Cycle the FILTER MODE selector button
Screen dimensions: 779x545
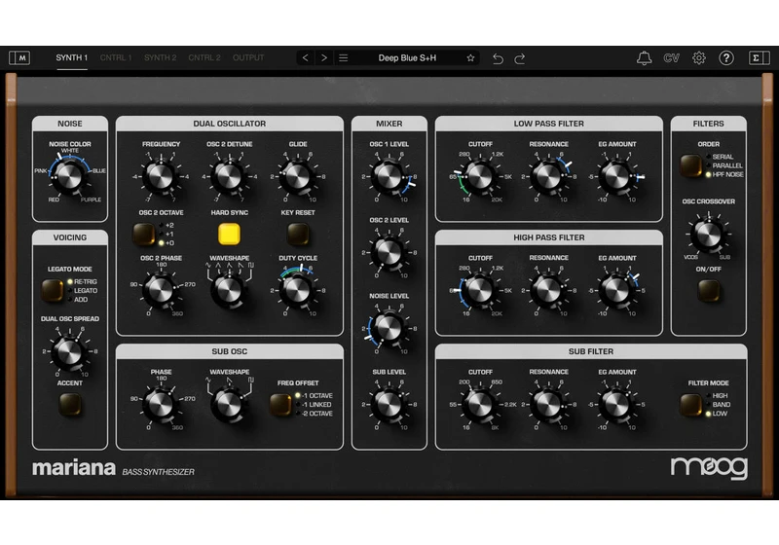(x=690, y=405)
